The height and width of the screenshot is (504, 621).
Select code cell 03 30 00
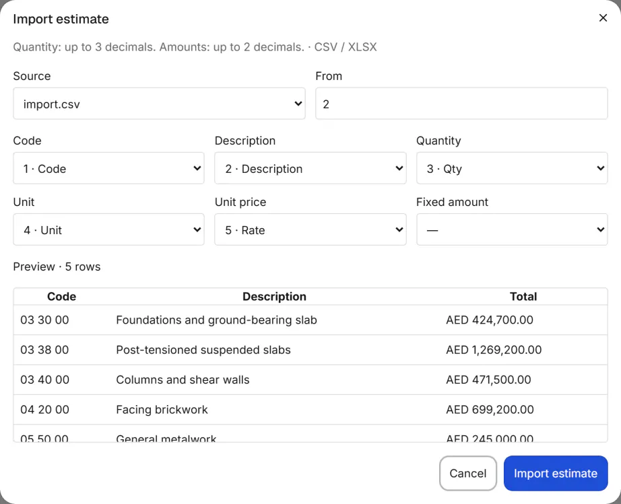point(44,320)
